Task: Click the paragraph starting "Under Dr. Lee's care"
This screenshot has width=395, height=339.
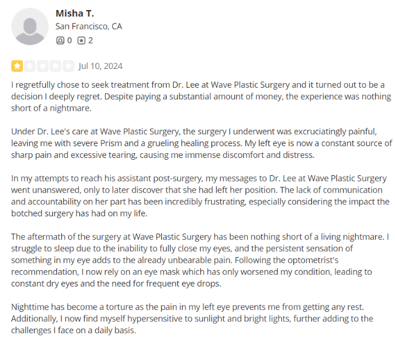Action: [201, 143]
